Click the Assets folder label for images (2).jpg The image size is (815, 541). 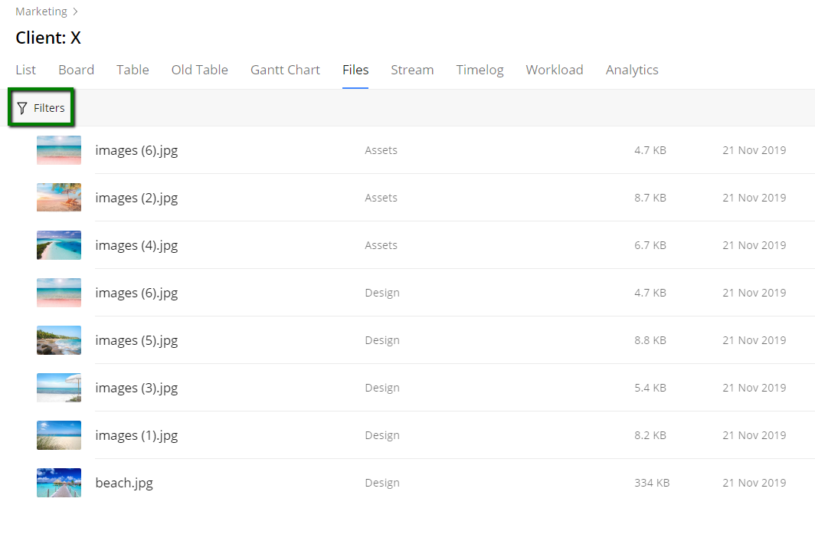point(381,198)
